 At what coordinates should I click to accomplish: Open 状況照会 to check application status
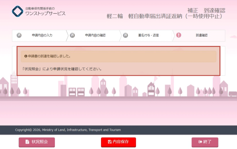tap(37, 142)
